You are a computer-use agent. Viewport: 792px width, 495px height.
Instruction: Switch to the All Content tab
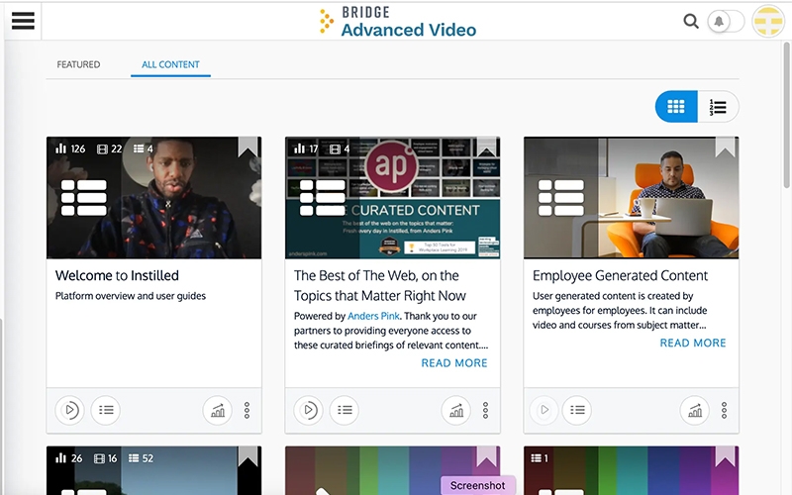coord(170,64)
